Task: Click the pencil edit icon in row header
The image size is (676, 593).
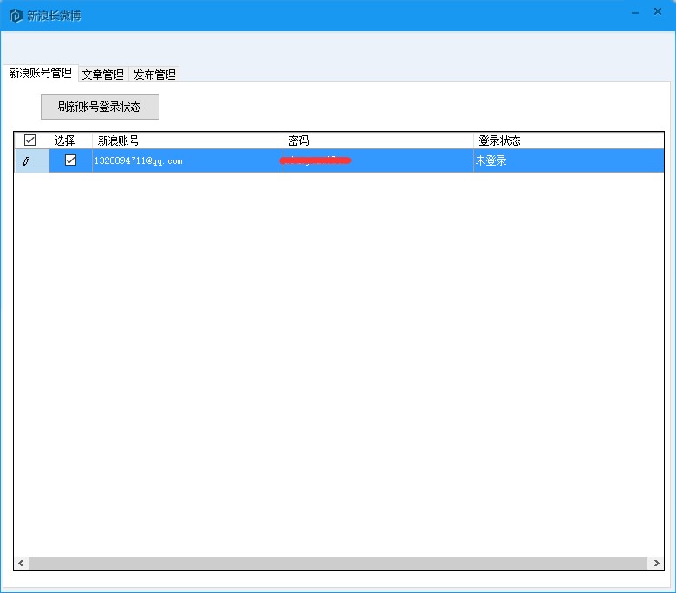Action: (x=25, y=161)
